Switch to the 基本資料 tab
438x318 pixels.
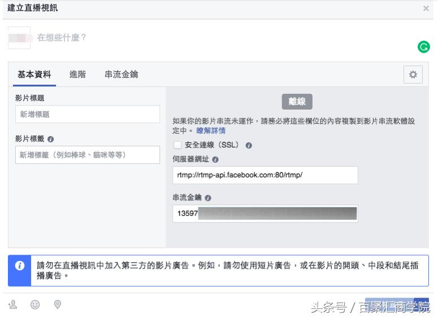34,75
